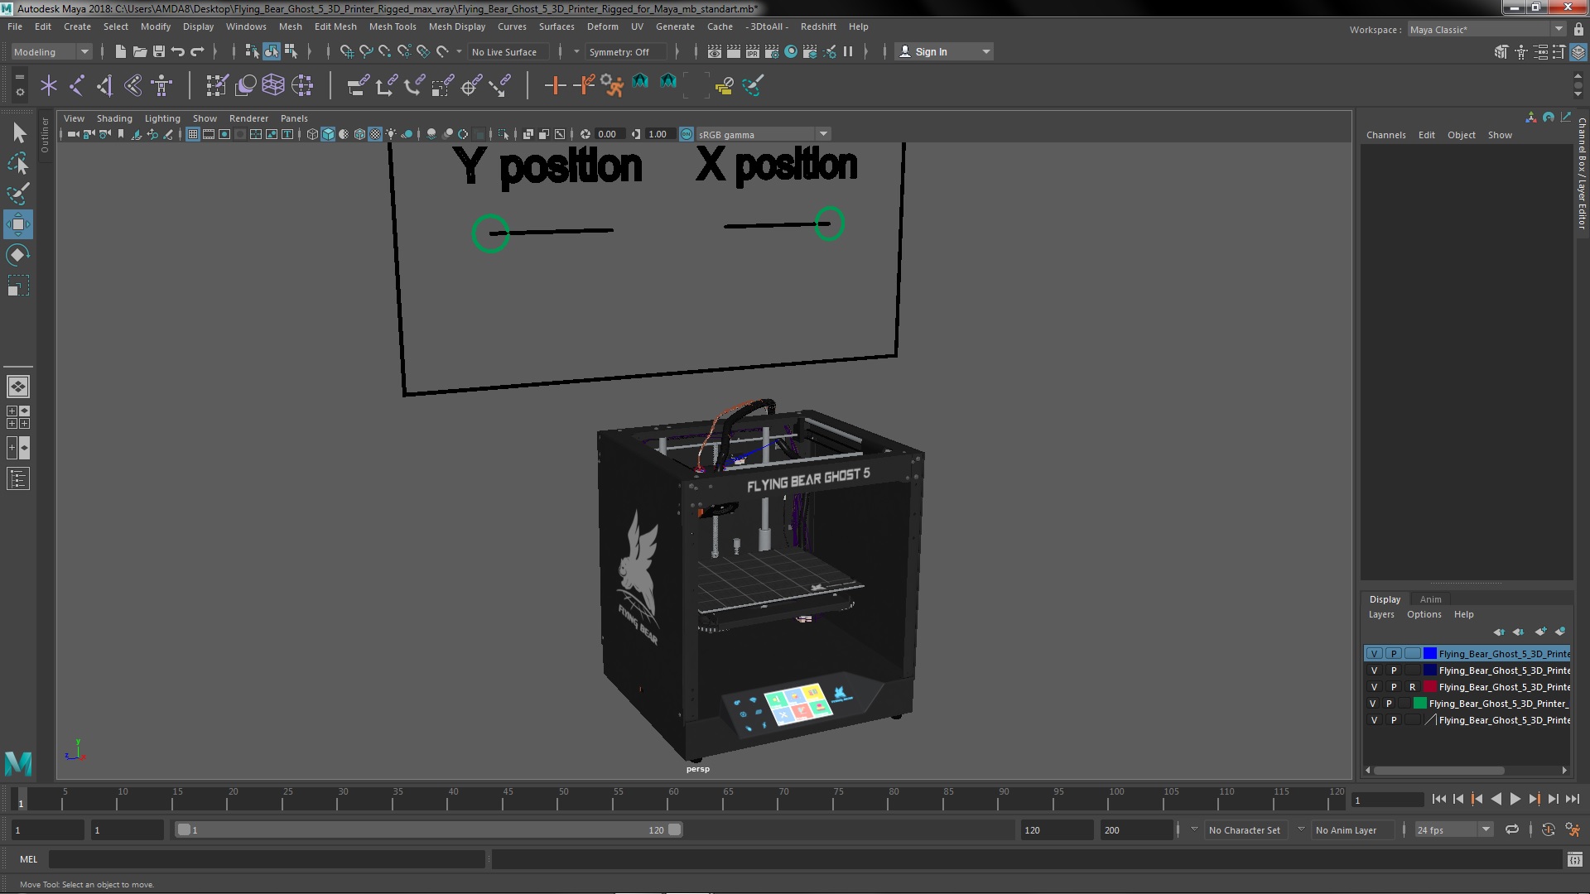Toggle the R display type on red layer
Viewport: 1590px width, 894px height.
(x=1412, y=687)
